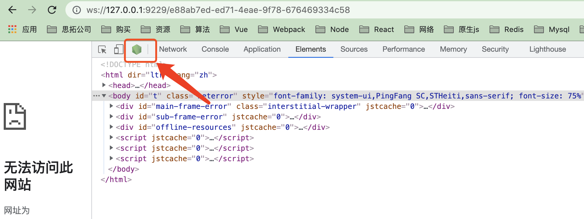This screenshot has height=219, width=584.
Task: Click the site info icon in address bar
Action: point(77,10)
